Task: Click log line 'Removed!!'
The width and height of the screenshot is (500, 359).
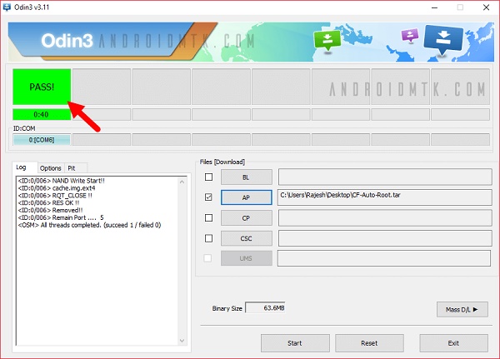Action: click(50, 210)
